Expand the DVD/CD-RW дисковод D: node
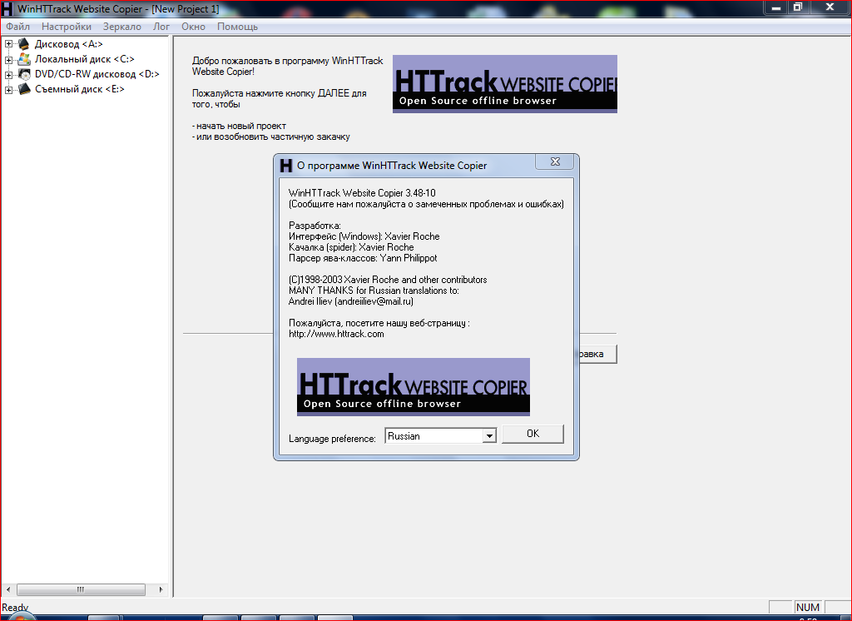852x621 pixels. [x=9, y=74]
